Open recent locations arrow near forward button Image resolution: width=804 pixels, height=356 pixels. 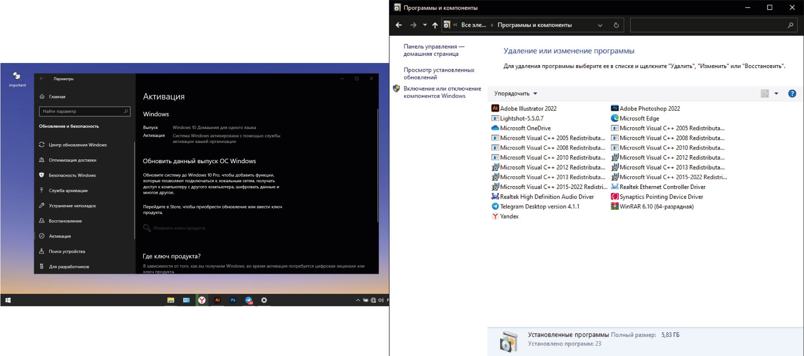tap(425, 25)
